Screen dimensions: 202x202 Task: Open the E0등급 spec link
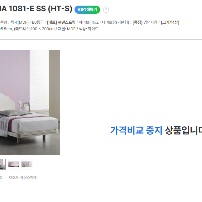tap(38, 22)
